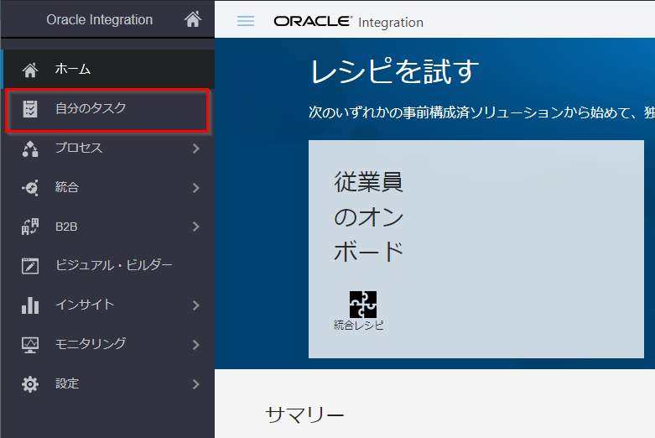Click the ホーム house icon in sidebar
This screenshot has width=655, height=438.
click(x=30, y=70)
